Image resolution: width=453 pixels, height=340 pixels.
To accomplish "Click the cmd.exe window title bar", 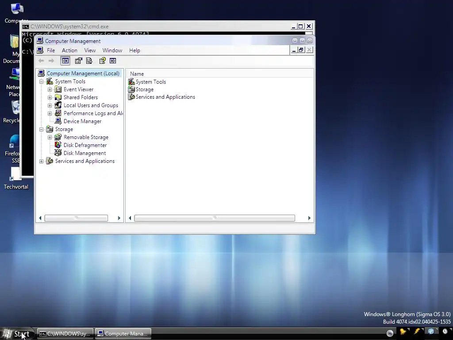I will tap(156, 26).
